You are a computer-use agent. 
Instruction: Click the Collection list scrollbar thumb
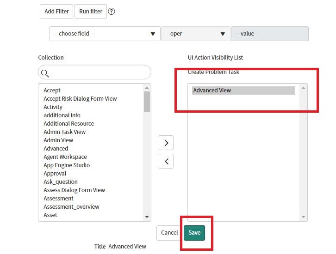[147, 102]
